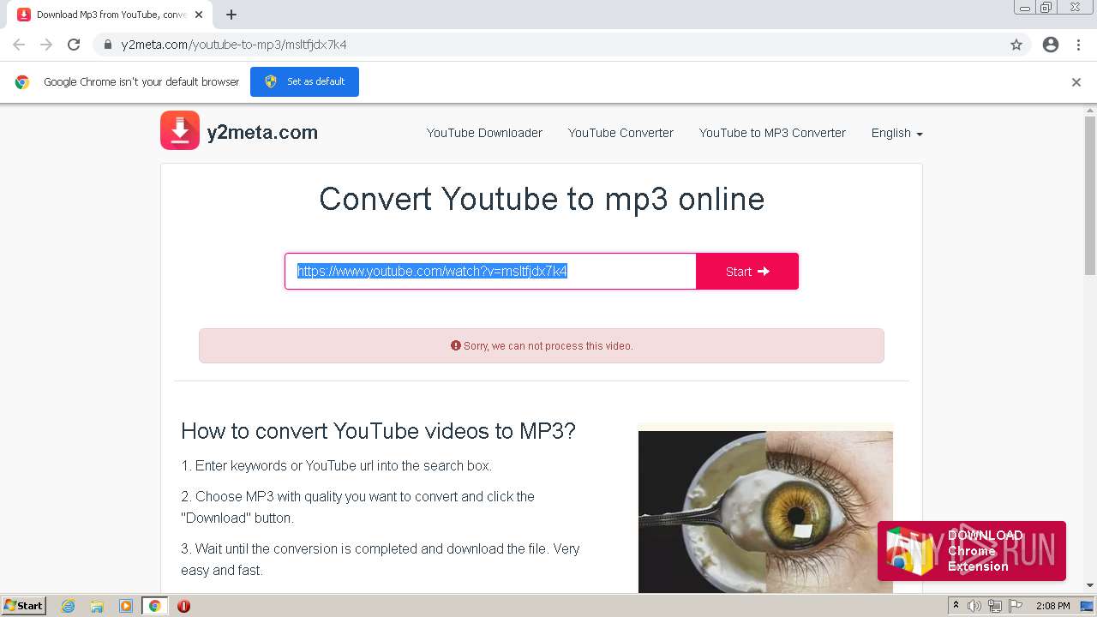Dismiss the default browser notification bar
The width and height of the screenshot is (1097, 617).
click(1076, 82)
